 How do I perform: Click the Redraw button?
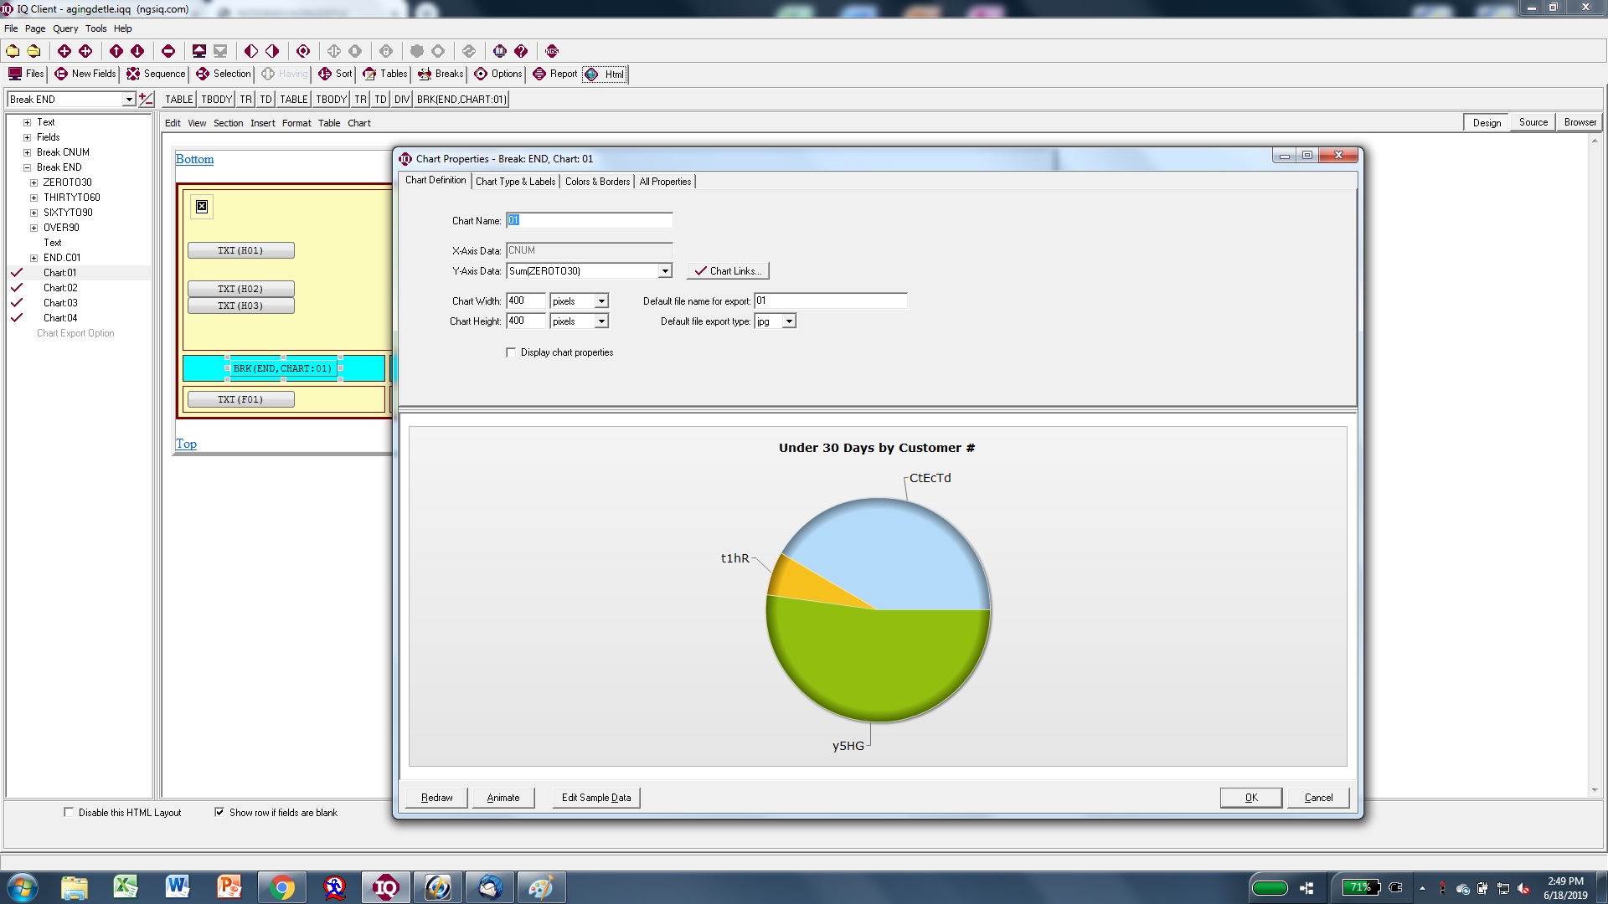436,798
